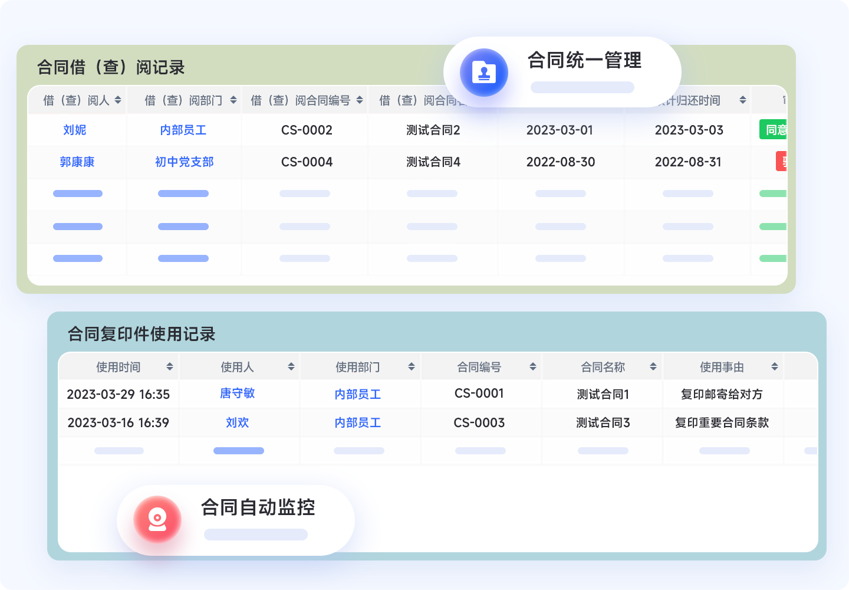Click the 合同自动监控 label
This screenshot has height=590, width=849.
[258, 507]
